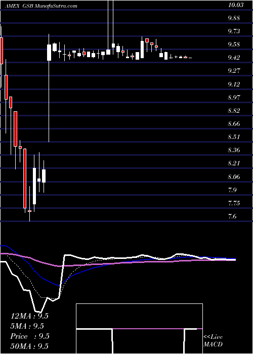
Task: Click the 9.88 price axis label
Action: click(x=234, y=18)
